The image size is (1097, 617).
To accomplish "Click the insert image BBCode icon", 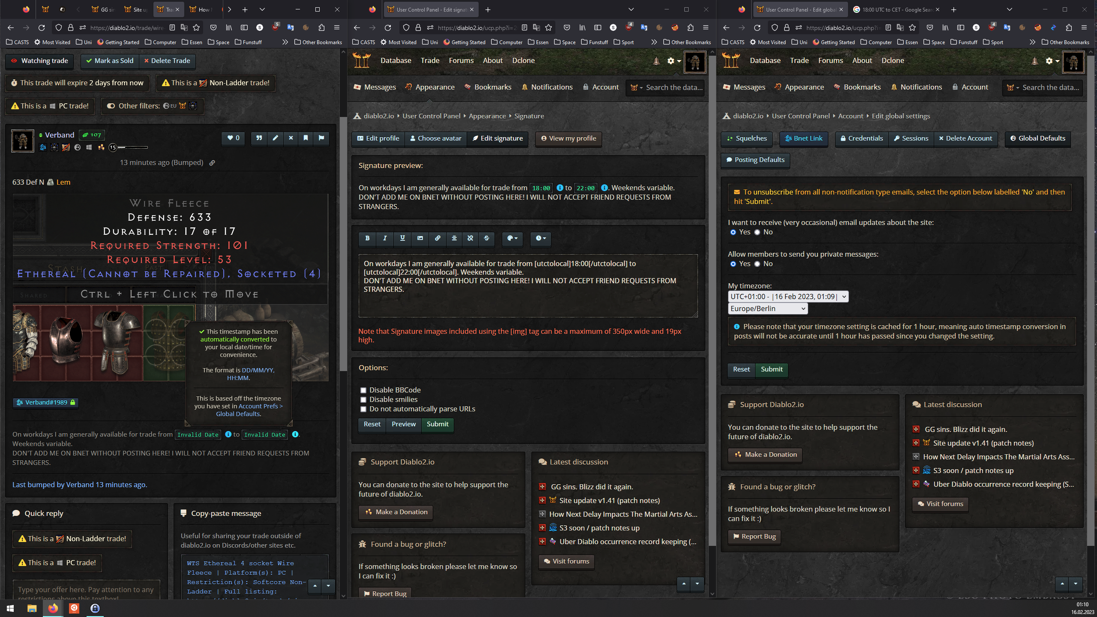I will coord(420,238).
